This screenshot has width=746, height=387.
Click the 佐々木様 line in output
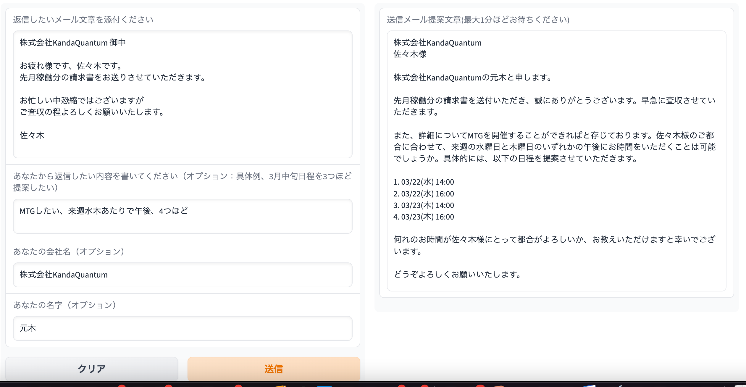410,54
